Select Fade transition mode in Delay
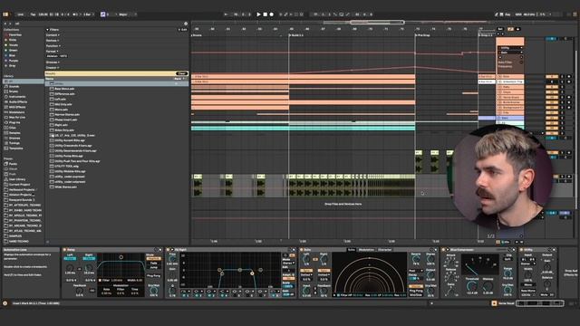 (153, 264)
